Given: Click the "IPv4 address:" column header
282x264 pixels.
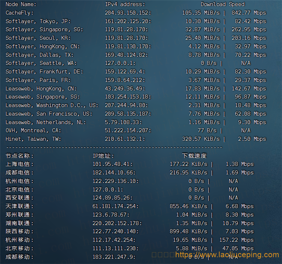Looking at the screenshot, I should (x=125, y=4).
